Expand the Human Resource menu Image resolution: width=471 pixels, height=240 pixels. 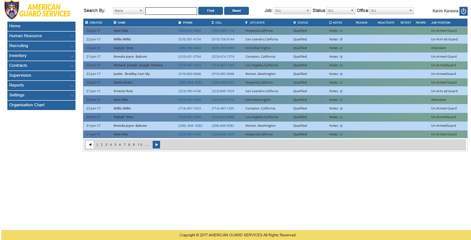pos(41,36)
